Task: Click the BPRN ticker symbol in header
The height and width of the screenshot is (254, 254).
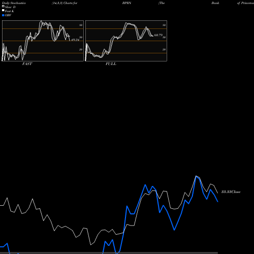Action: pos(126,3)
